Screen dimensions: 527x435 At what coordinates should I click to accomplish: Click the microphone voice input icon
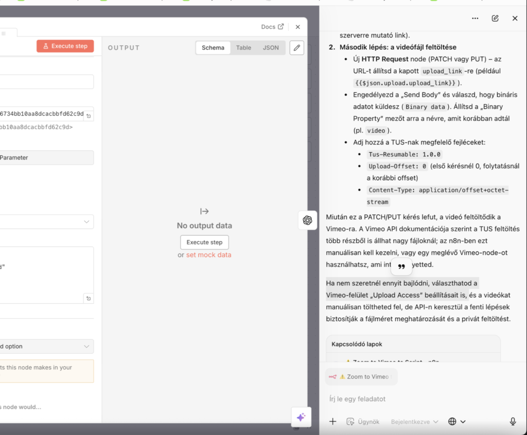(513, 421)
